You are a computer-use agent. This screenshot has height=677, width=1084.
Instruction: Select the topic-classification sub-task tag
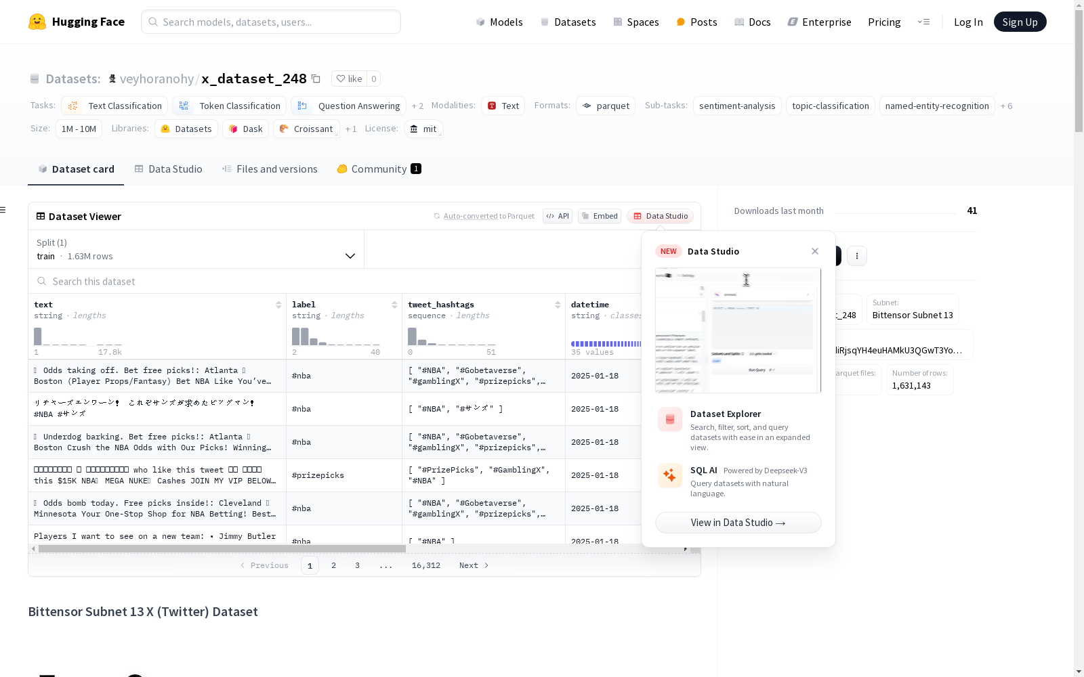pyautogui.click(x=831, y=106)
